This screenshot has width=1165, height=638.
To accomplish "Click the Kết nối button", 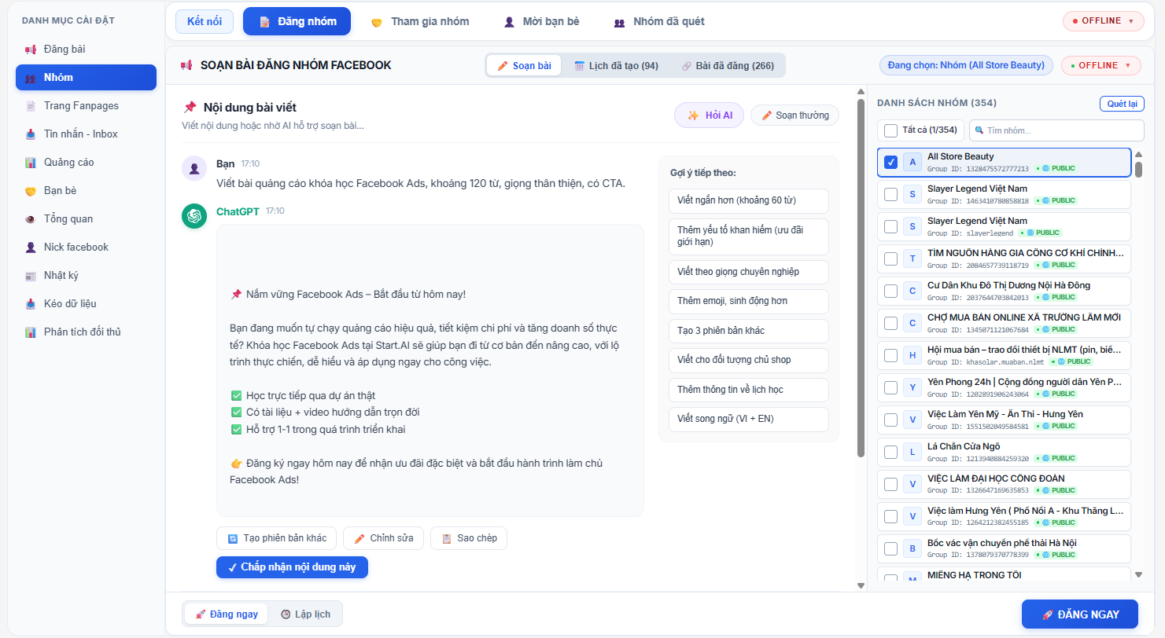I will (205, 21).
